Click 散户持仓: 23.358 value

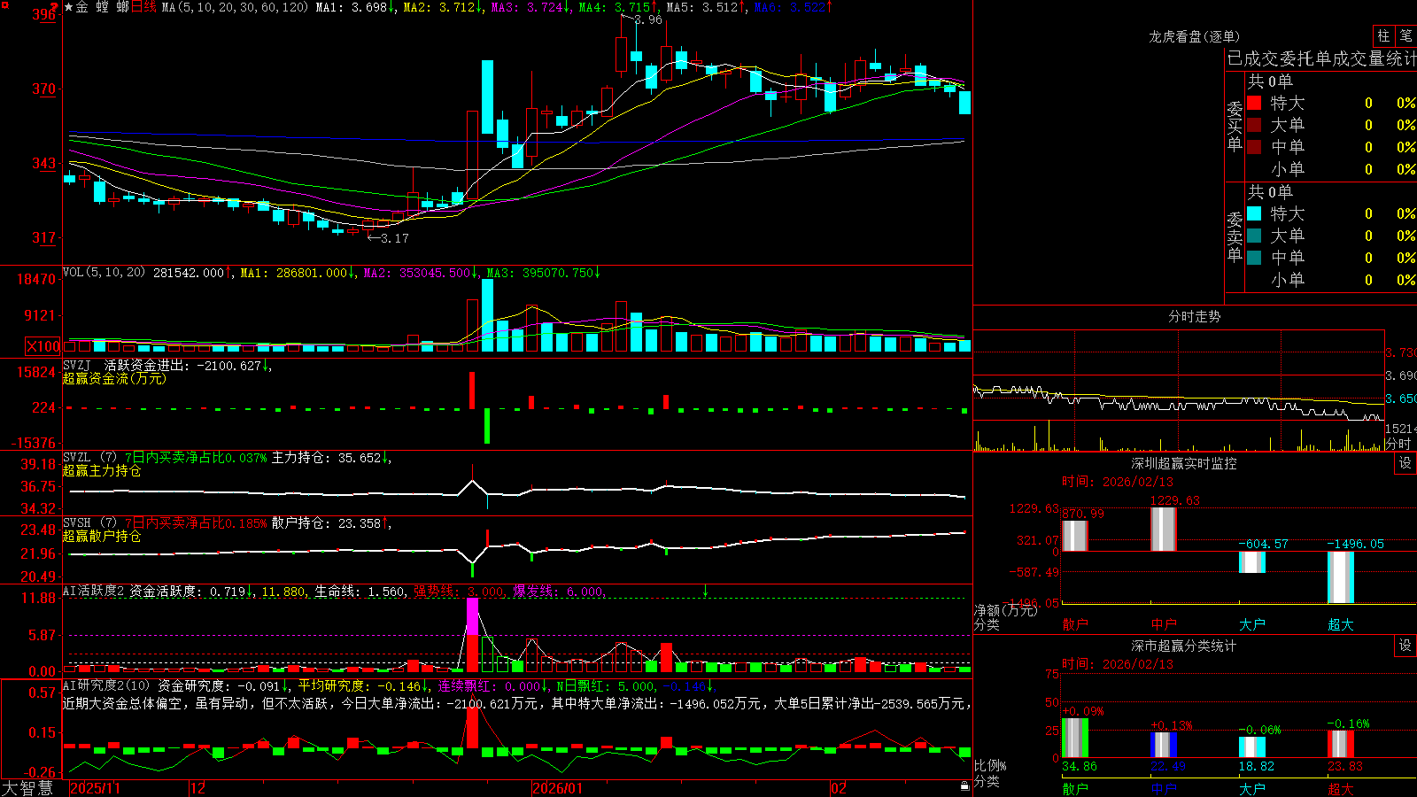331,522
